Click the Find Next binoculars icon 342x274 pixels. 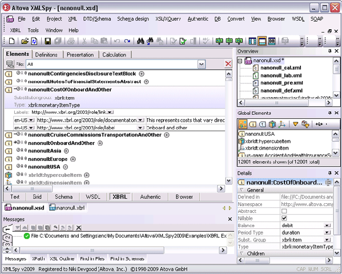[150, 41]
